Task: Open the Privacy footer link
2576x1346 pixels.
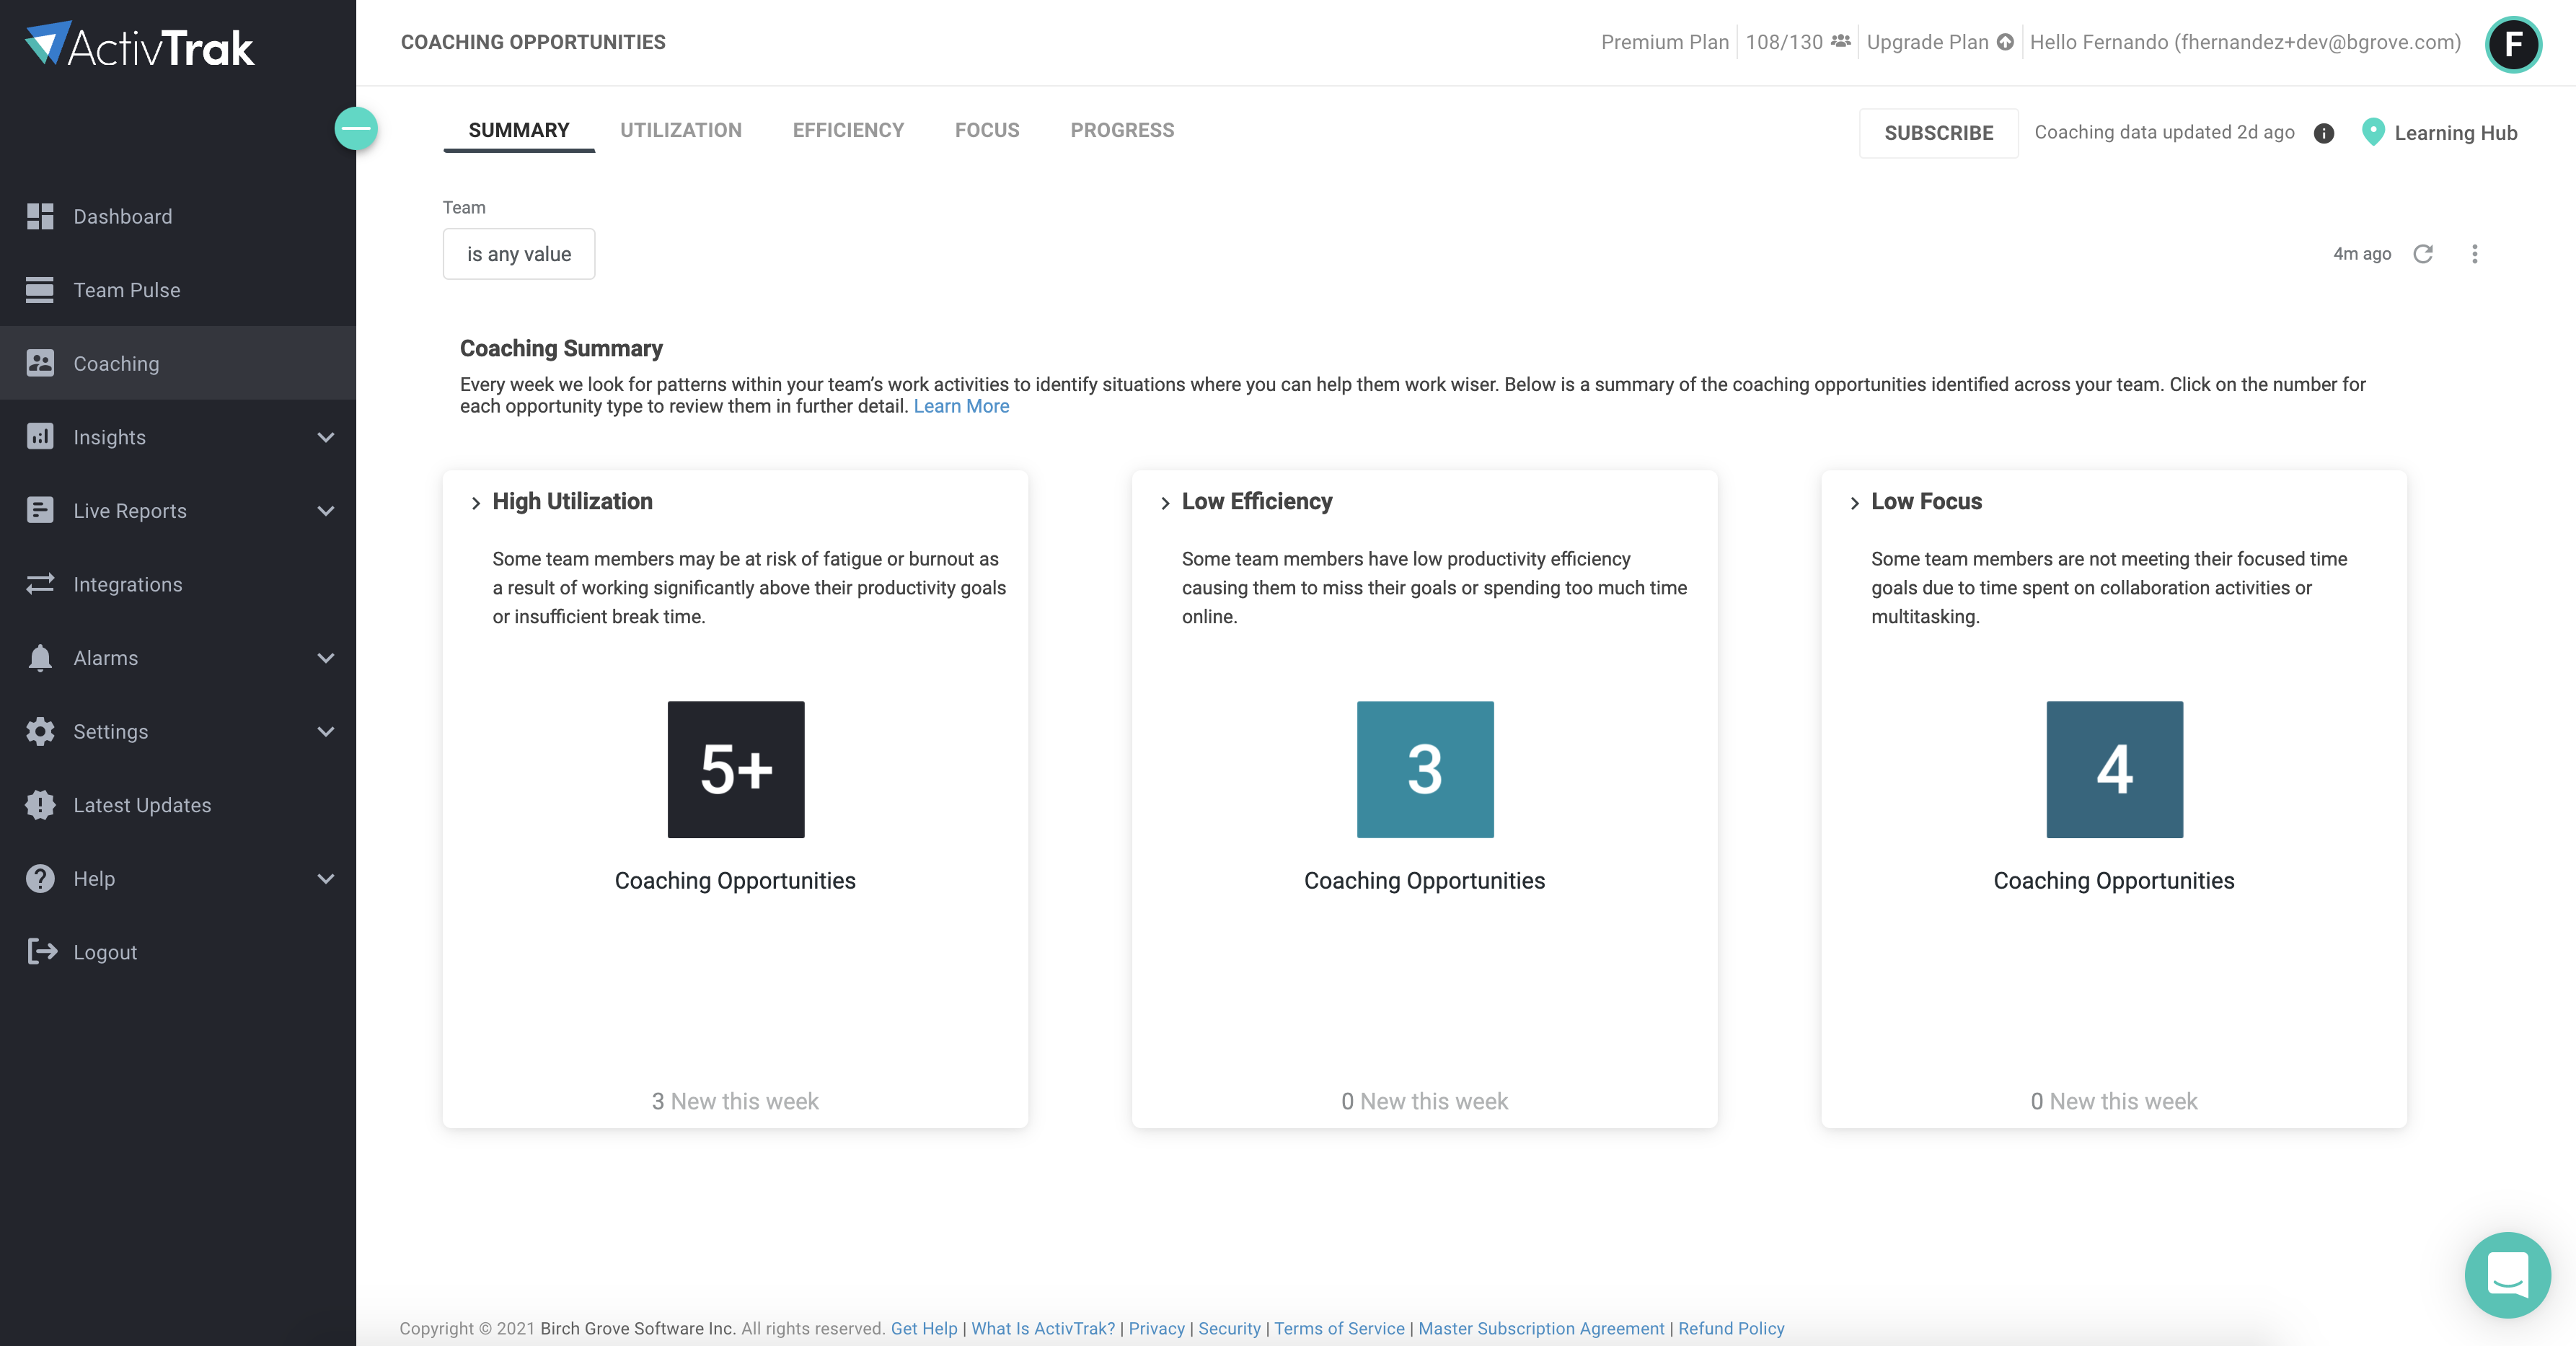Action: click(1156, 1328)
